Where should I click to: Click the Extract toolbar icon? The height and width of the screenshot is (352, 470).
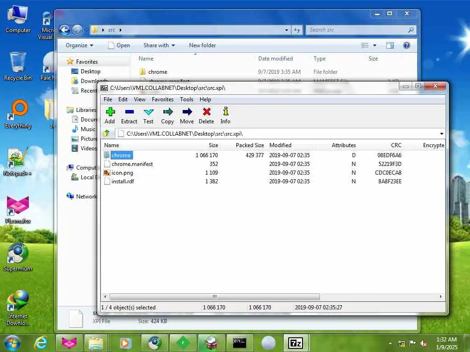129,115
